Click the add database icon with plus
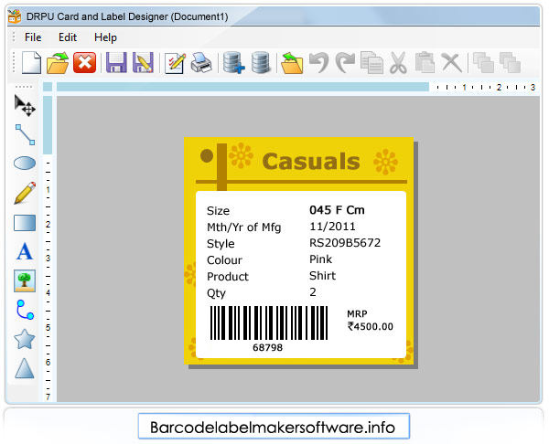This screenshot has height=444, width=549. click(233, 63)
